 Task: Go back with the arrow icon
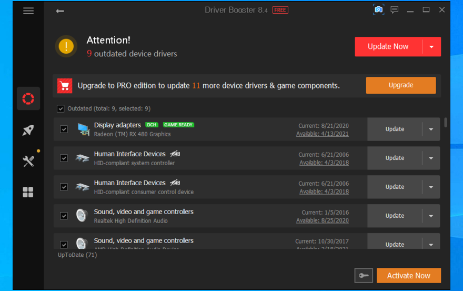60,11
